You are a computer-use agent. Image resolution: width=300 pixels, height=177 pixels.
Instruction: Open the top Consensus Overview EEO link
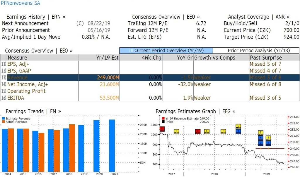point(166,17)
